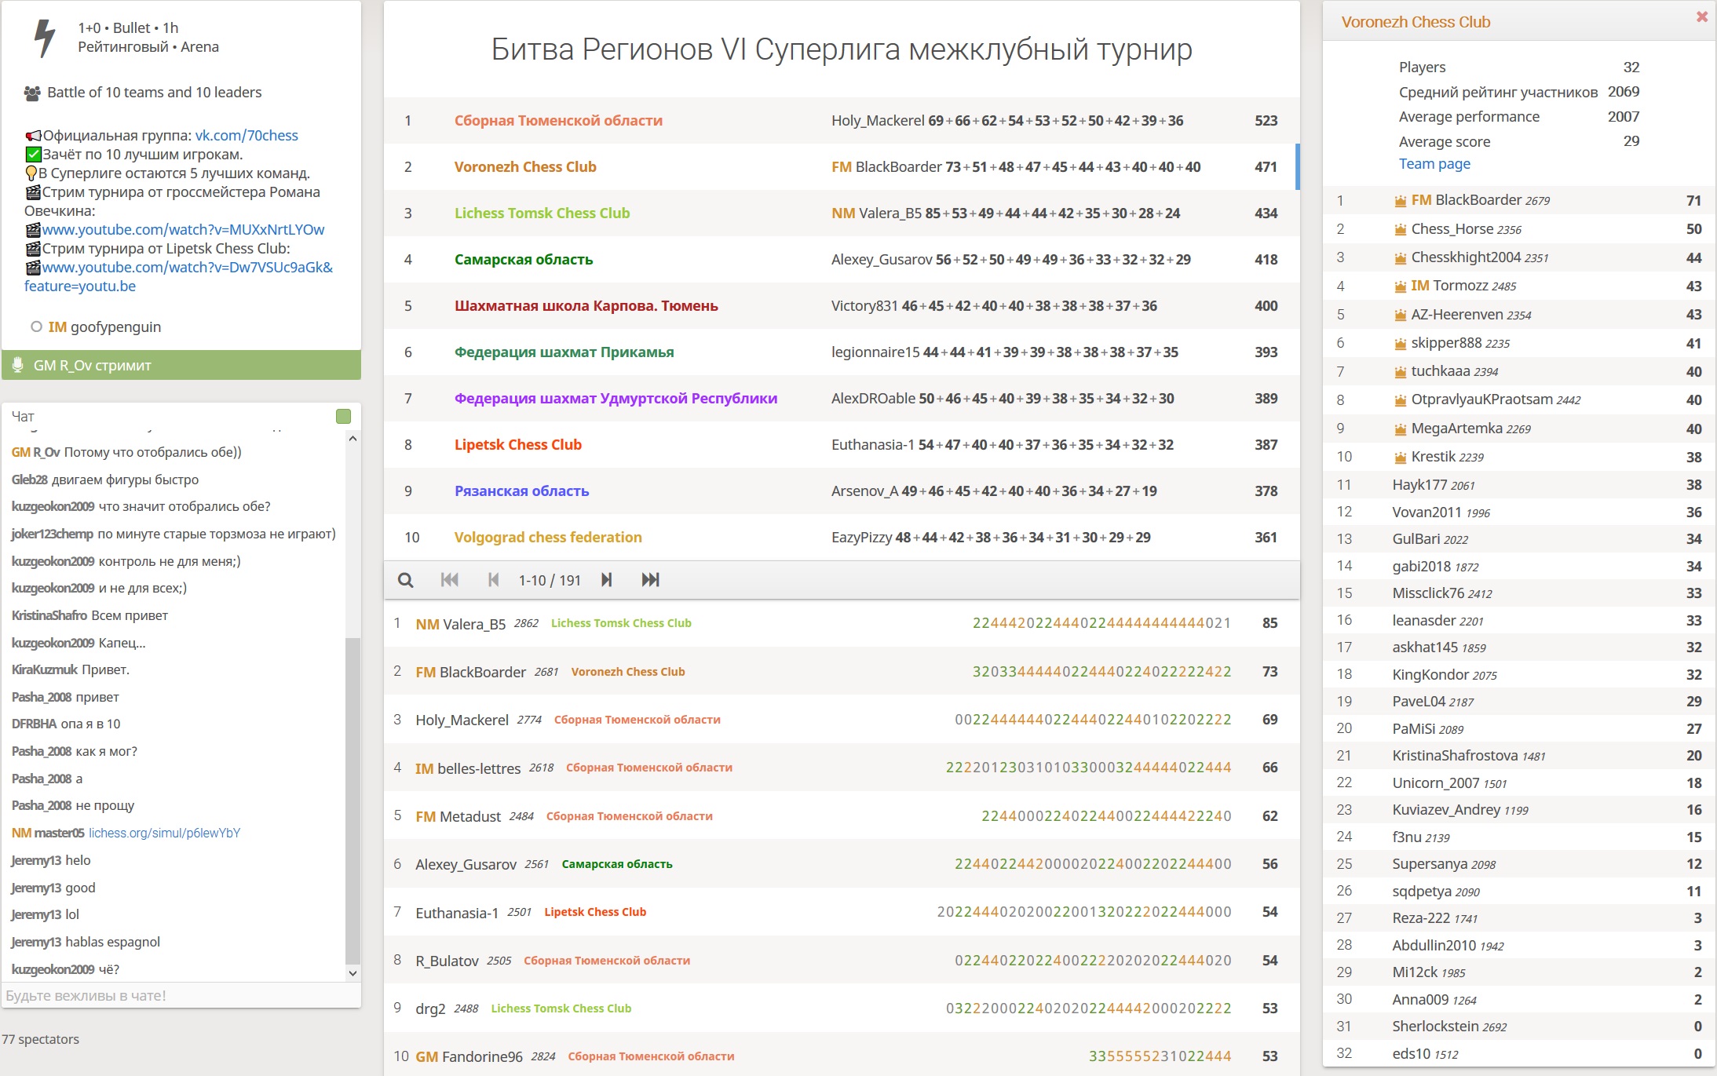Select Voronezh Chess Club team row
The height and width of the screenshot is (1076, 1717).
[842, 167]
